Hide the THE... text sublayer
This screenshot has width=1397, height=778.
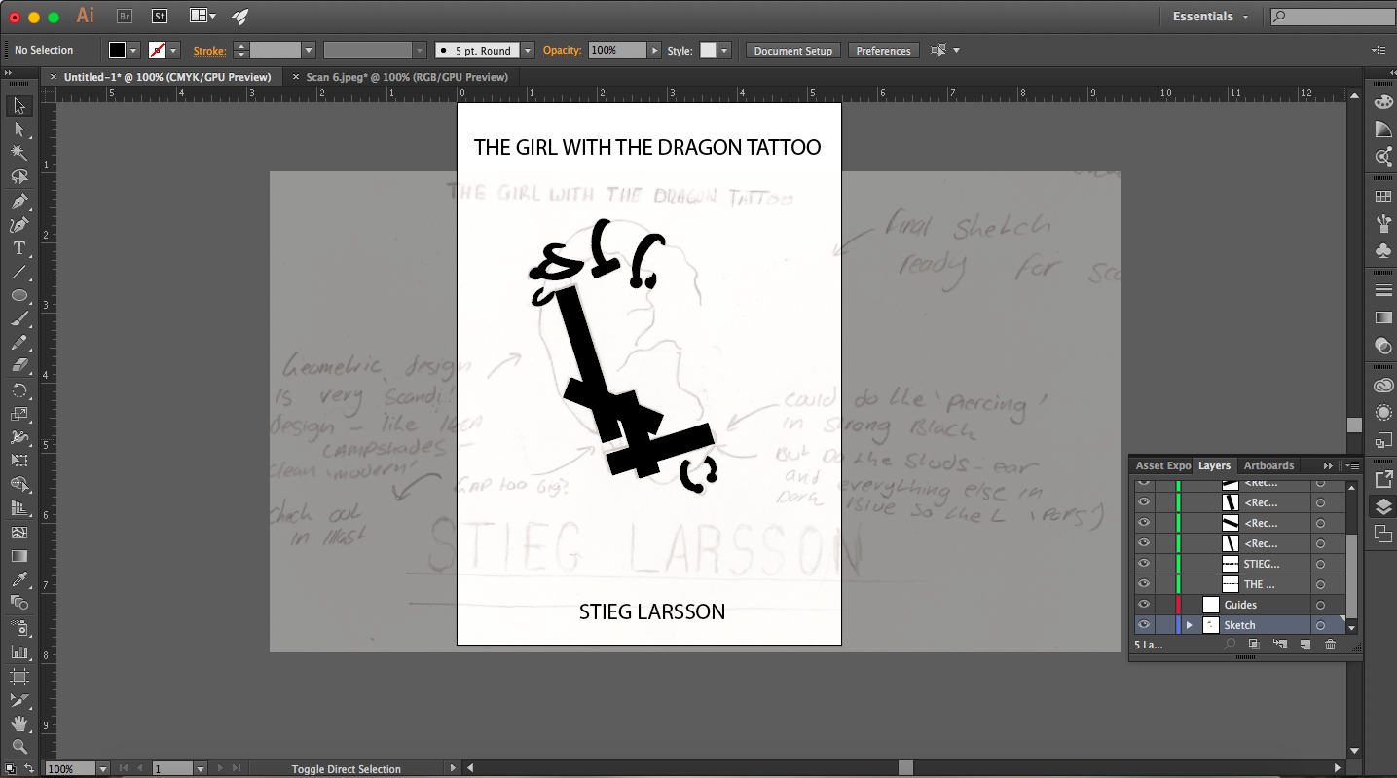(x=1144, y=584)
